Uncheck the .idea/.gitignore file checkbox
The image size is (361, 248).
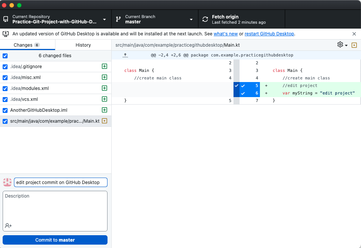point(5,67)
